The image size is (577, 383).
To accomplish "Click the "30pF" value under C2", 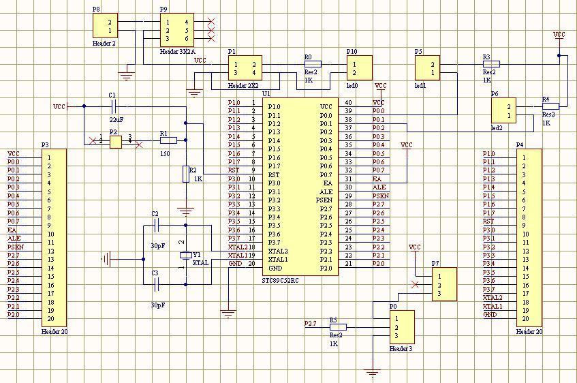I will point(158,246).
